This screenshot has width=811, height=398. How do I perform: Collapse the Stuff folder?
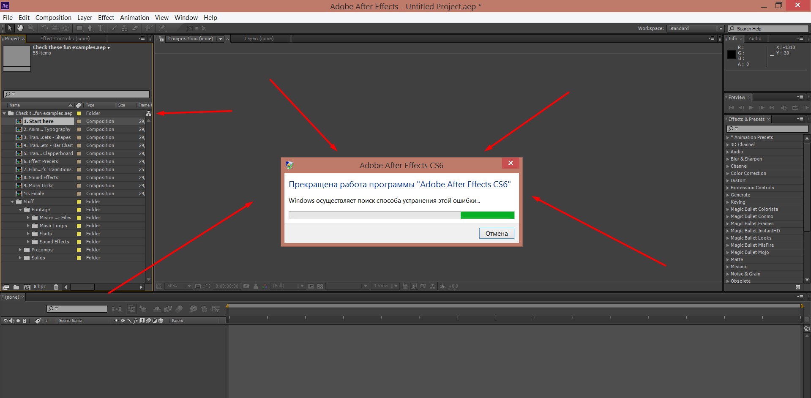12,202
